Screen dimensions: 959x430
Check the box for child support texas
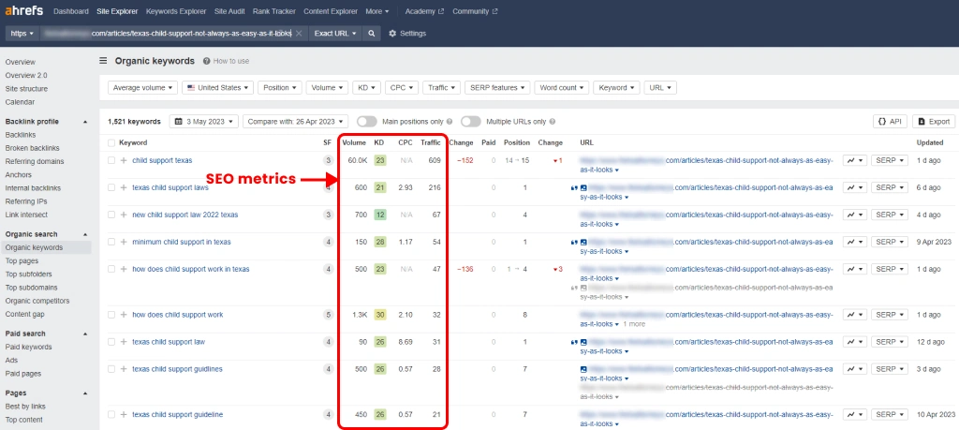click(x=111, y=160)
